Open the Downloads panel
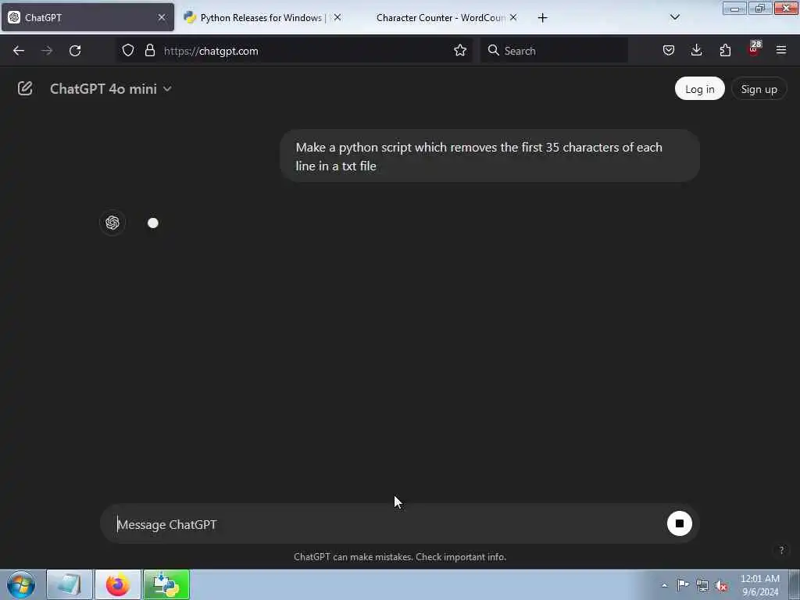Screen dimensions: 800x600 (x=696, y=51)
